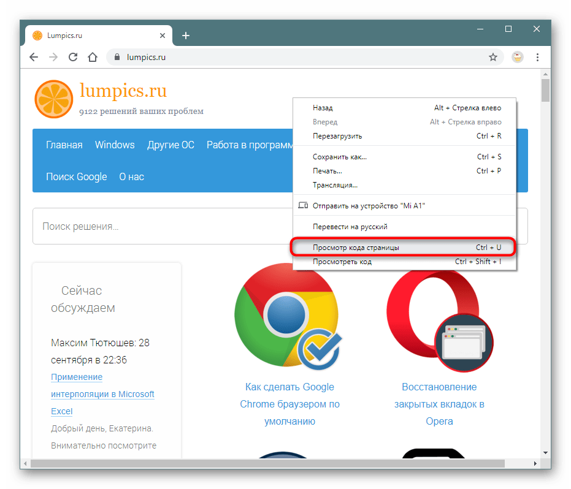Viewport: 571px width, 489px height.
Task: Click the site padlock icon
Action: pyautogui.click(x=117, y=57)
